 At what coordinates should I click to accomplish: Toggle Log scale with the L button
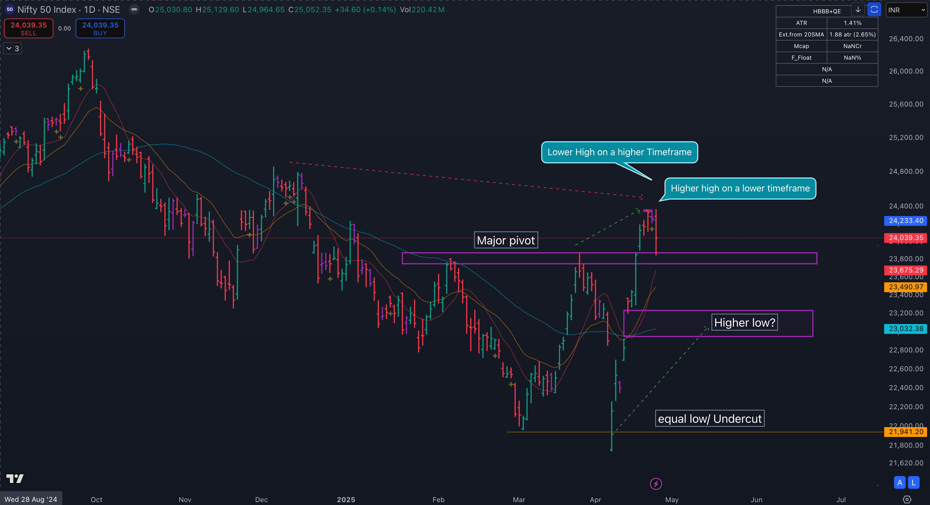[x=913, y=483]
